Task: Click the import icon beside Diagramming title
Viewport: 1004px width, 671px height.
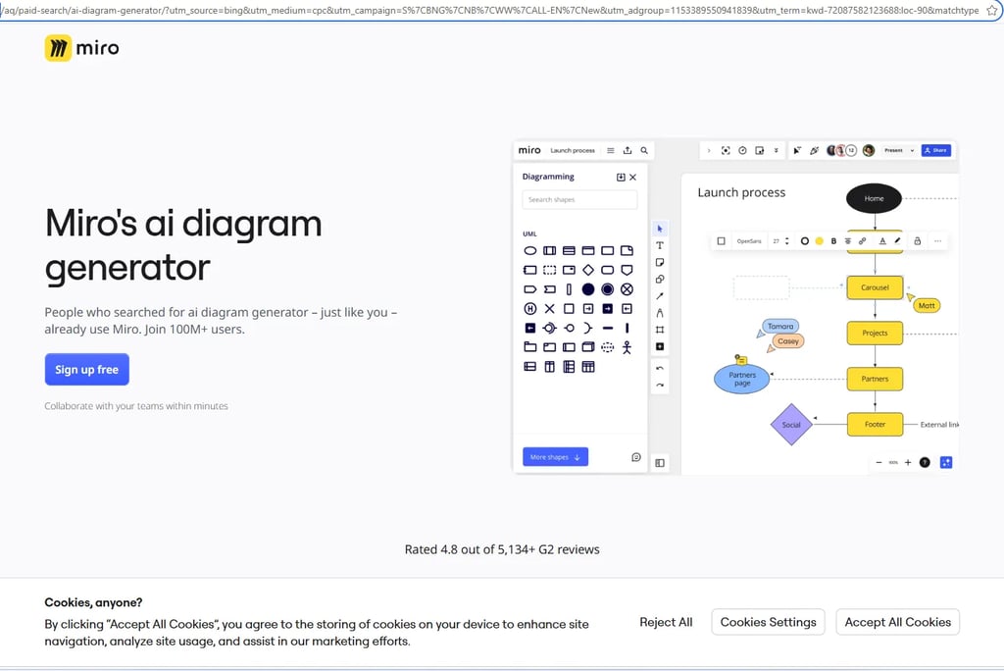Action: [x=621, y=177]
